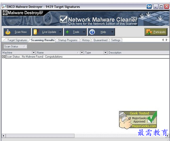Click the Scan Now button label
Screen dimensions: 170x141
click(21, 32)
